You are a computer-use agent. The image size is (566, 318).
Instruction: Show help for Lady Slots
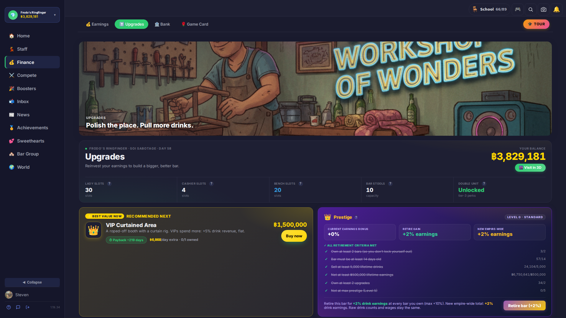109,183
